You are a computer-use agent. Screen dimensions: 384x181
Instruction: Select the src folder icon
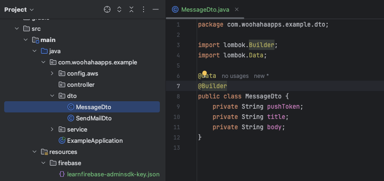(x=27, y=29)
